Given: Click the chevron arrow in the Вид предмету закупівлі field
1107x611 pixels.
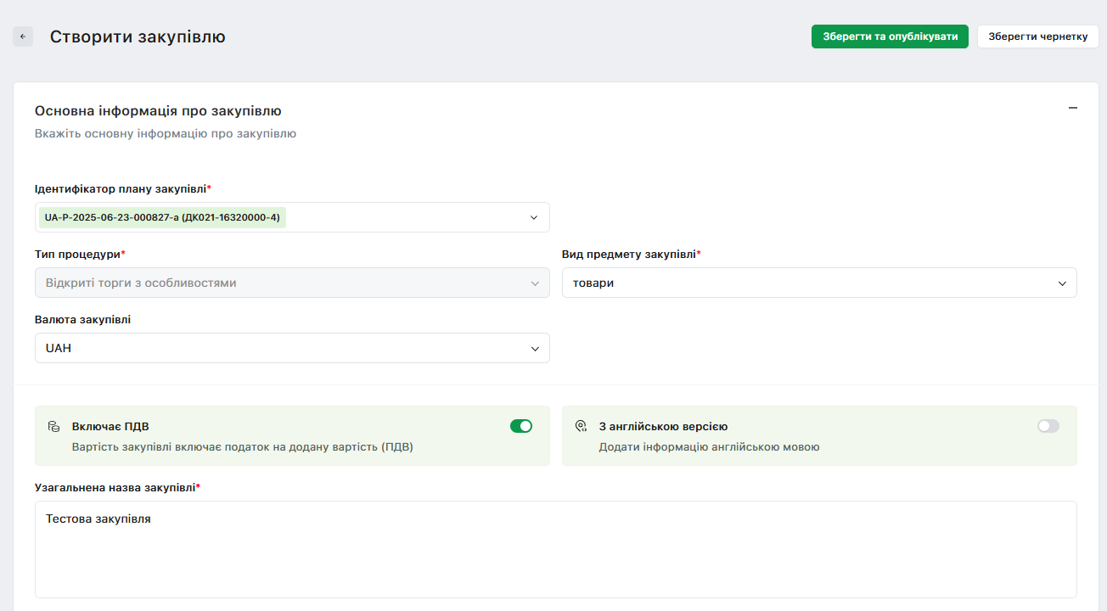Looking at the screenshot, I should click(1062, 283).
